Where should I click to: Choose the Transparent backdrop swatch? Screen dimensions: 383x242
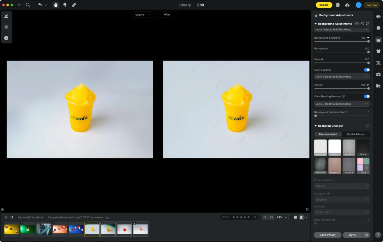pyautogui.click(x=320, y=147)
